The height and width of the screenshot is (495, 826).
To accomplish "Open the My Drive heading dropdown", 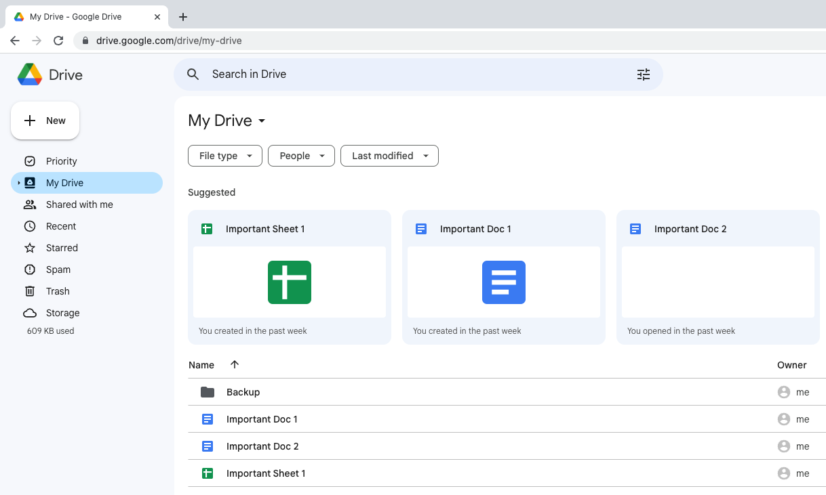I will (262, 121).
